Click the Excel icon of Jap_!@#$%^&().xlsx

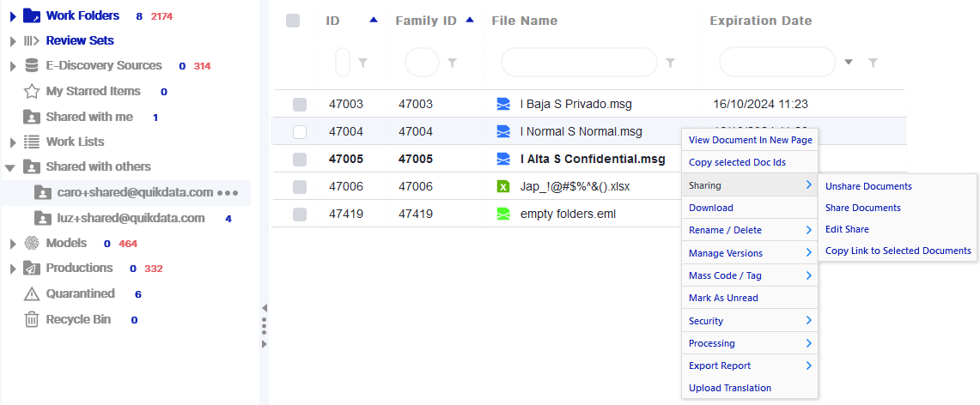pyautogui.click(x=503, y=186)
